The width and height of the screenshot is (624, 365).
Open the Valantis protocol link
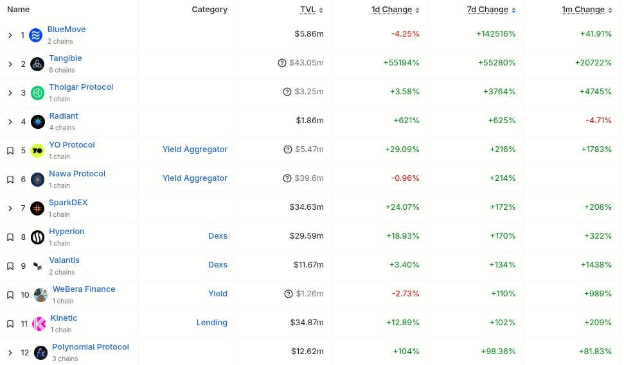tap(64, 260)
